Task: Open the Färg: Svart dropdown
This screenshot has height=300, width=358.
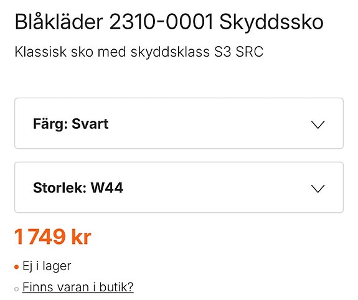Action: (179, 123)
